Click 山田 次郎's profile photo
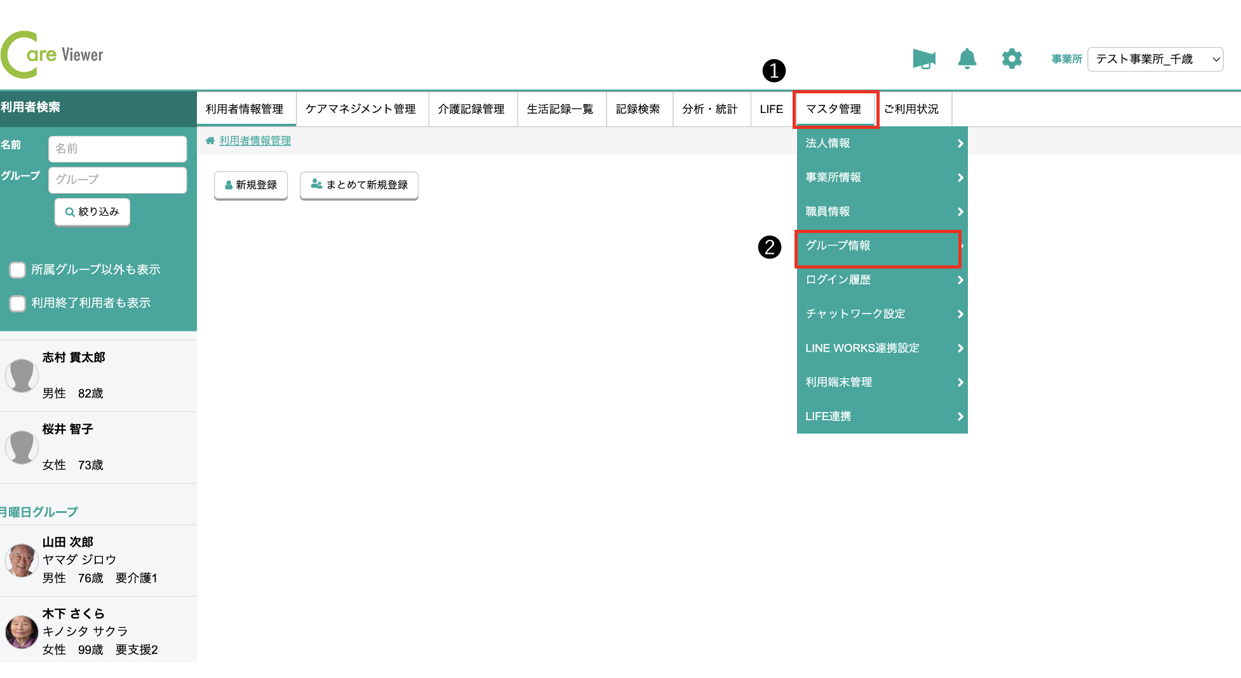The height and width of the screenshot is (678, 1241). [x=22, y=561]
